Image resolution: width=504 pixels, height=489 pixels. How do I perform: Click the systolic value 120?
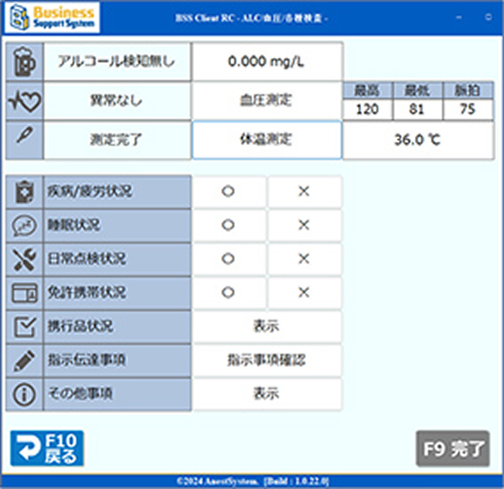click(367, 109)
